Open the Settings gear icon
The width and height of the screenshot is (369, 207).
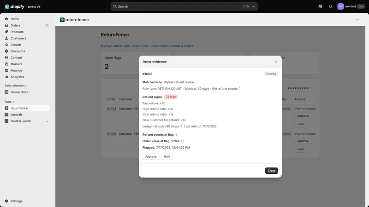(6, 201)
